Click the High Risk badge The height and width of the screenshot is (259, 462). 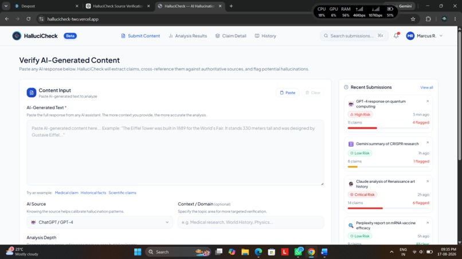[x=360, y=115]
